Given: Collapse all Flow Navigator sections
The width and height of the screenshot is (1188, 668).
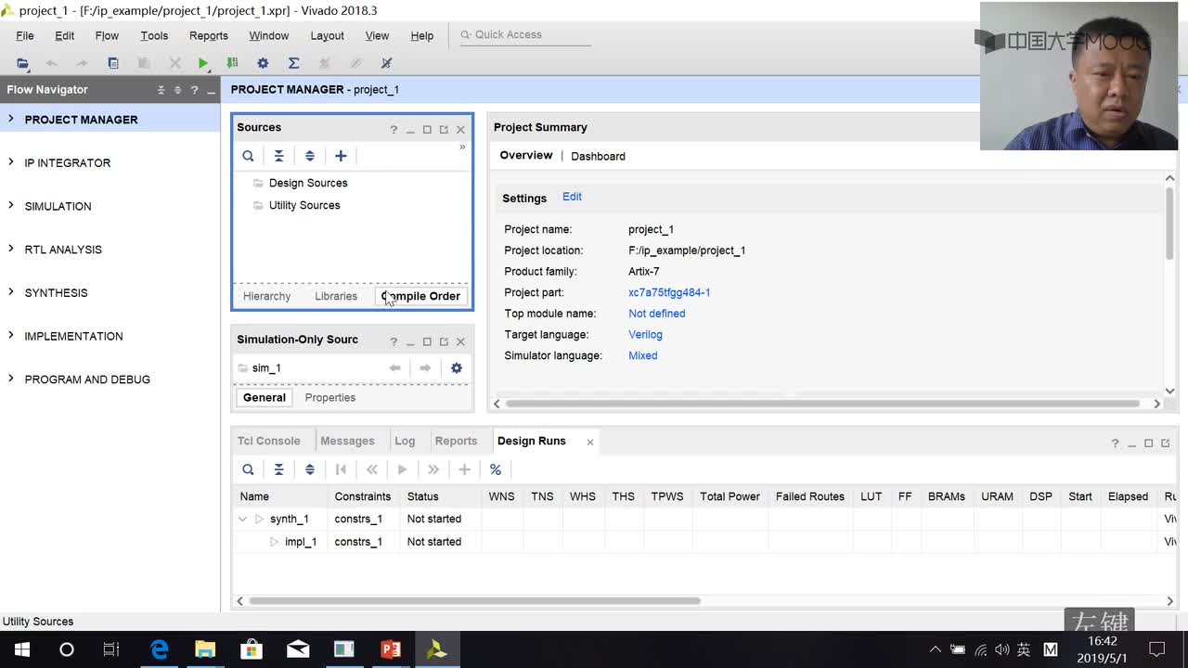Looking at the screenshot, I should coord(161,90).
